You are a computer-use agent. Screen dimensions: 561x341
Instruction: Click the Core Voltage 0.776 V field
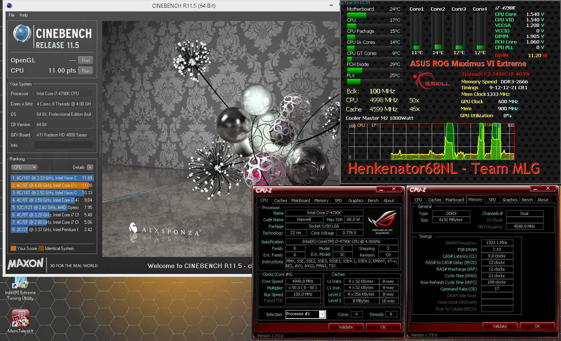349,233
